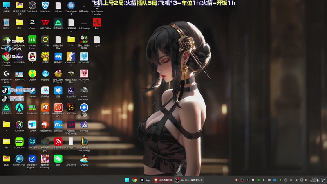The width and height of the screenshot is (327, 184).
Task: Open the TestMem5 desktop shortcut
Action: 32,109
